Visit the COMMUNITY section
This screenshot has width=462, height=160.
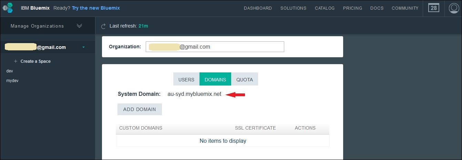(x=405, y=8)
